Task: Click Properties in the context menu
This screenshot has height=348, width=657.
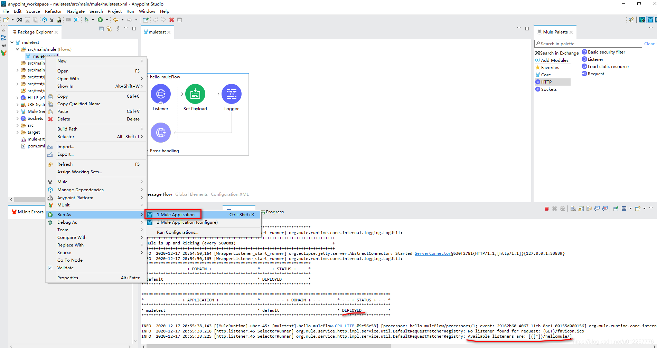Action: click(x=96, y=278)
